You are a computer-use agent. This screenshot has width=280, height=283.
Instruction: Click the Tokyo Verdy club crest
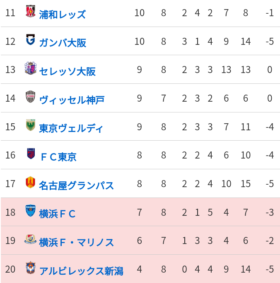(x=31, y=125)
